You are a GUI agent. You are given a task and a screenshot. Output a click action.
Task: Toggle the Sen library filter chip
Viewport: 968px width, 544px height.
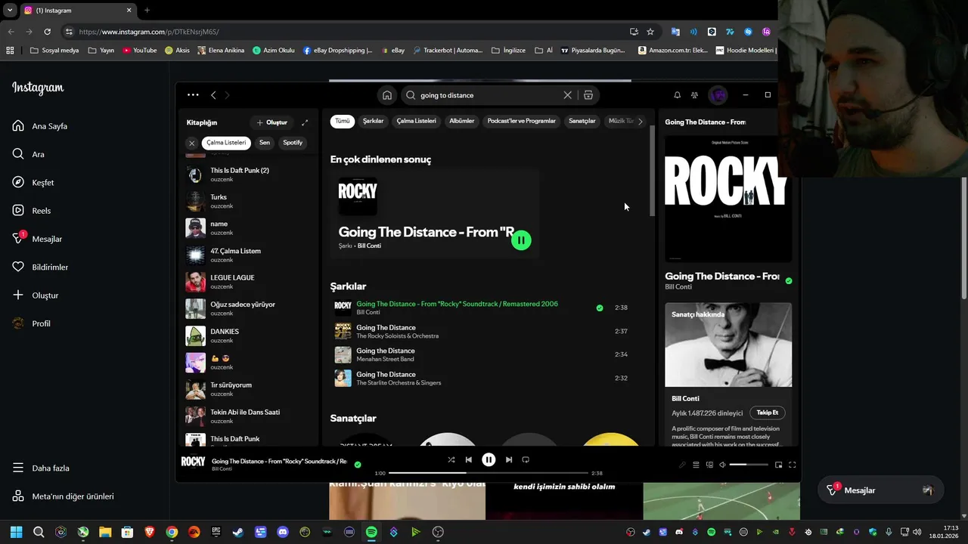[x=265, y=143]
